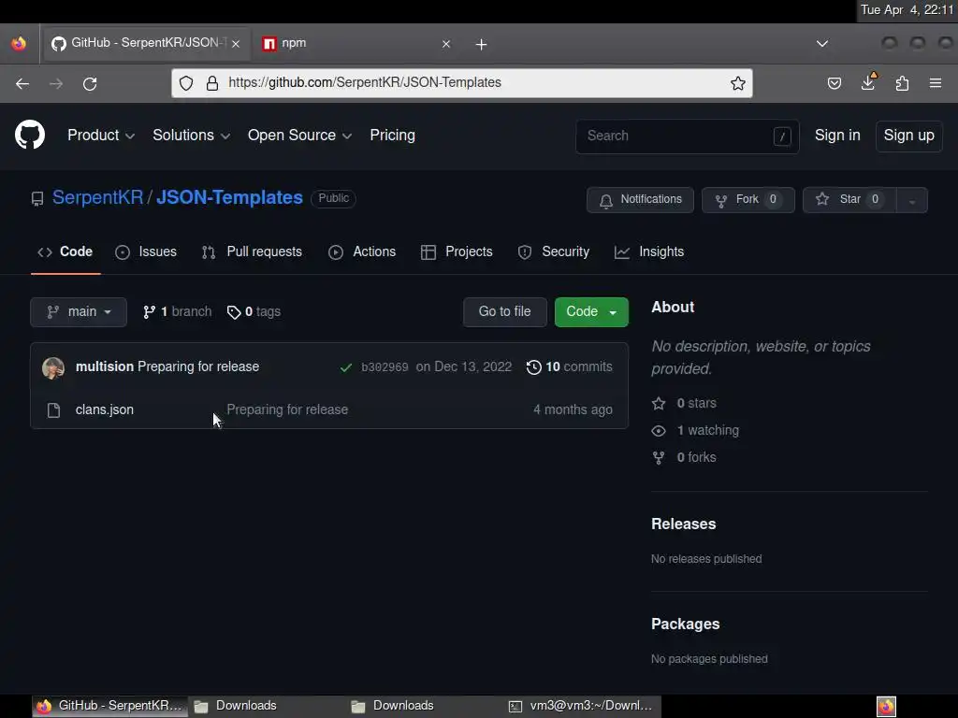Open the 10 commits link
This screenshot has height=718, width=958.
570,366
